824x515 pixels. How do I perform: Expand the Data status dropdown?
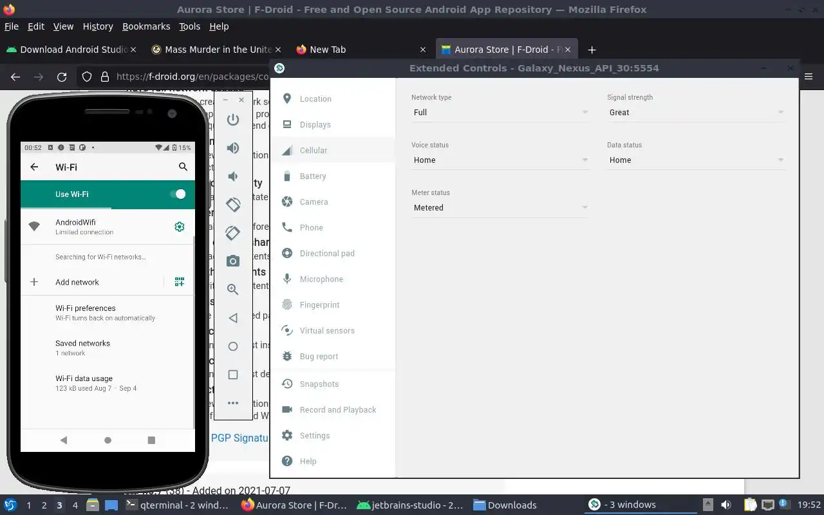(696, 160)
